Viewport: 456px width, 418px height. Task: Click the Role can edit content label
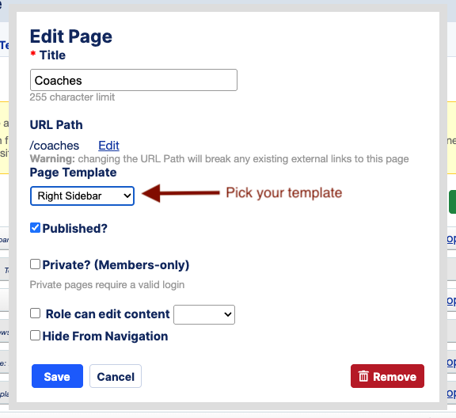point(108,314)
